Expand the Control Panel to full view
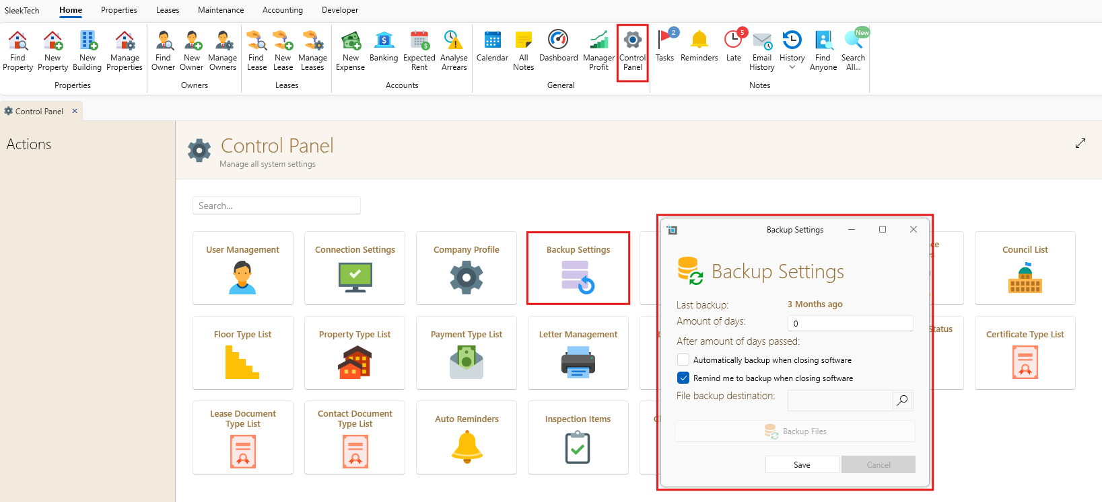Screen dimensions: 1102x502 [1080, 143]
